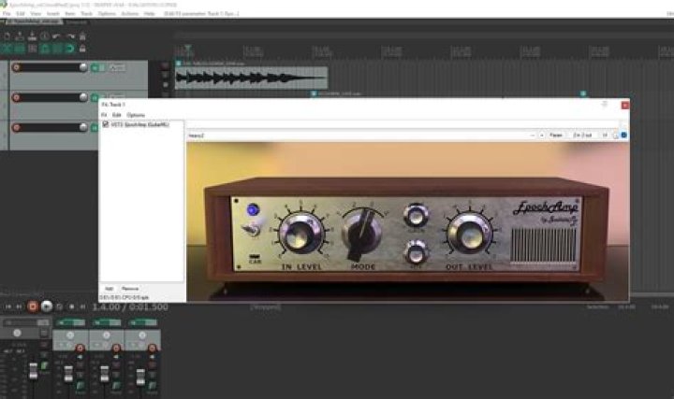Screen dimensions: 674x399
Task: Toggle the locking padlock icon in second row
Action: pos(82,49)
